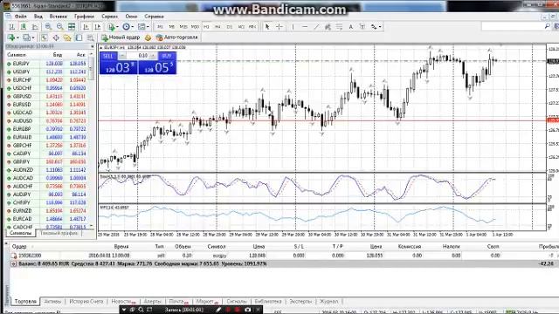Screen dimensions: 559x314
Task: Select the D1 timeframe
Action: (229, 27)
